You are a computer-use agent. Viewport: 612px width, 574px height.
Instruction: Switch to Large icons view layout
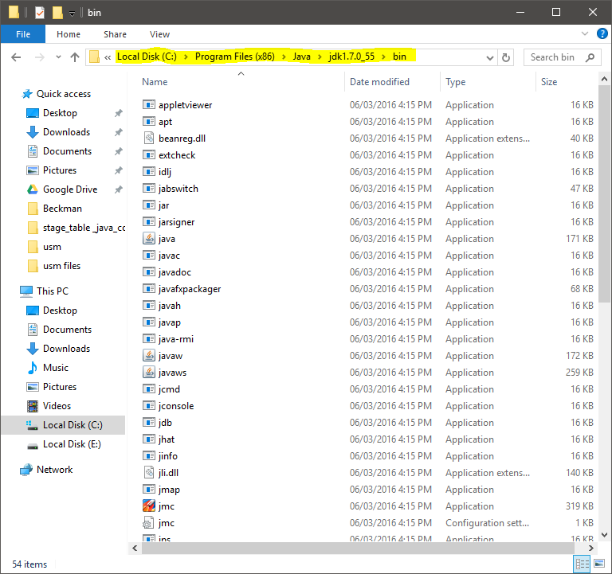[599, 564]
